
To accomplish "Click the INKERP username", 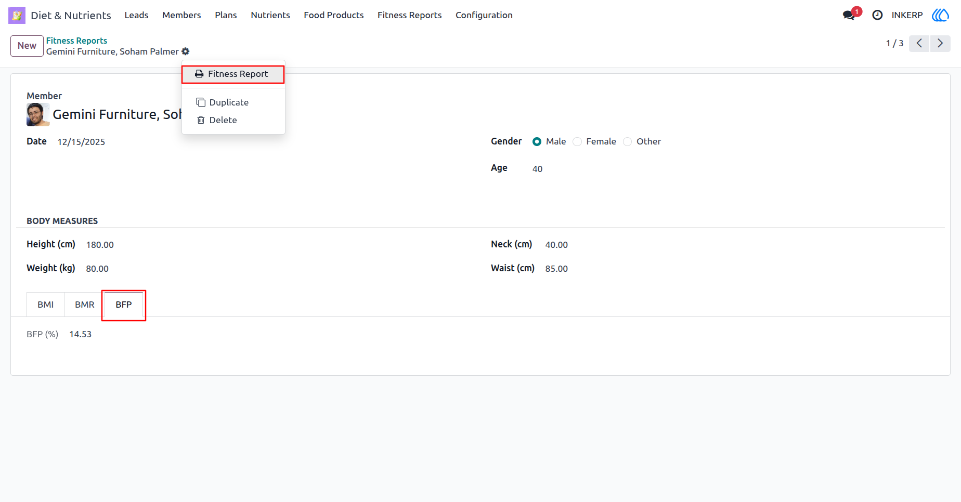I will [907, 15].
